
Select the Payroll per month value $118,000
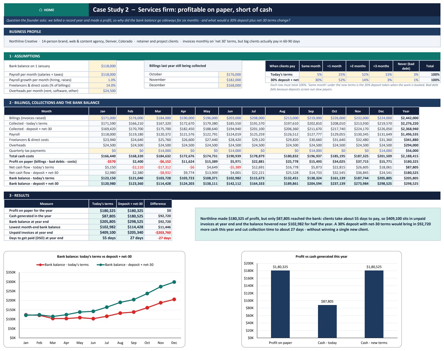pyautogui.click(x=103, y=75)
